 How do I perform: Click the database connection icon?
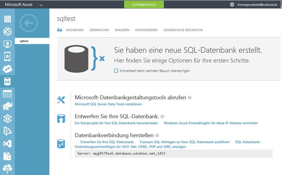click(x=61, y=144)
